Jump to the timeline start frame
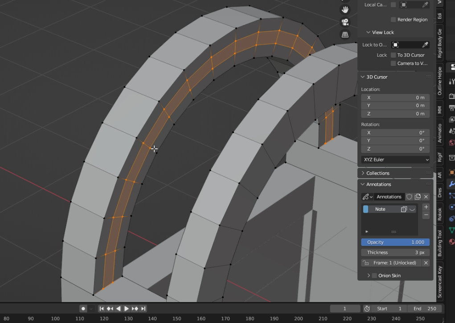The height and width of the screenshot is (323, 455). (101, 308)
